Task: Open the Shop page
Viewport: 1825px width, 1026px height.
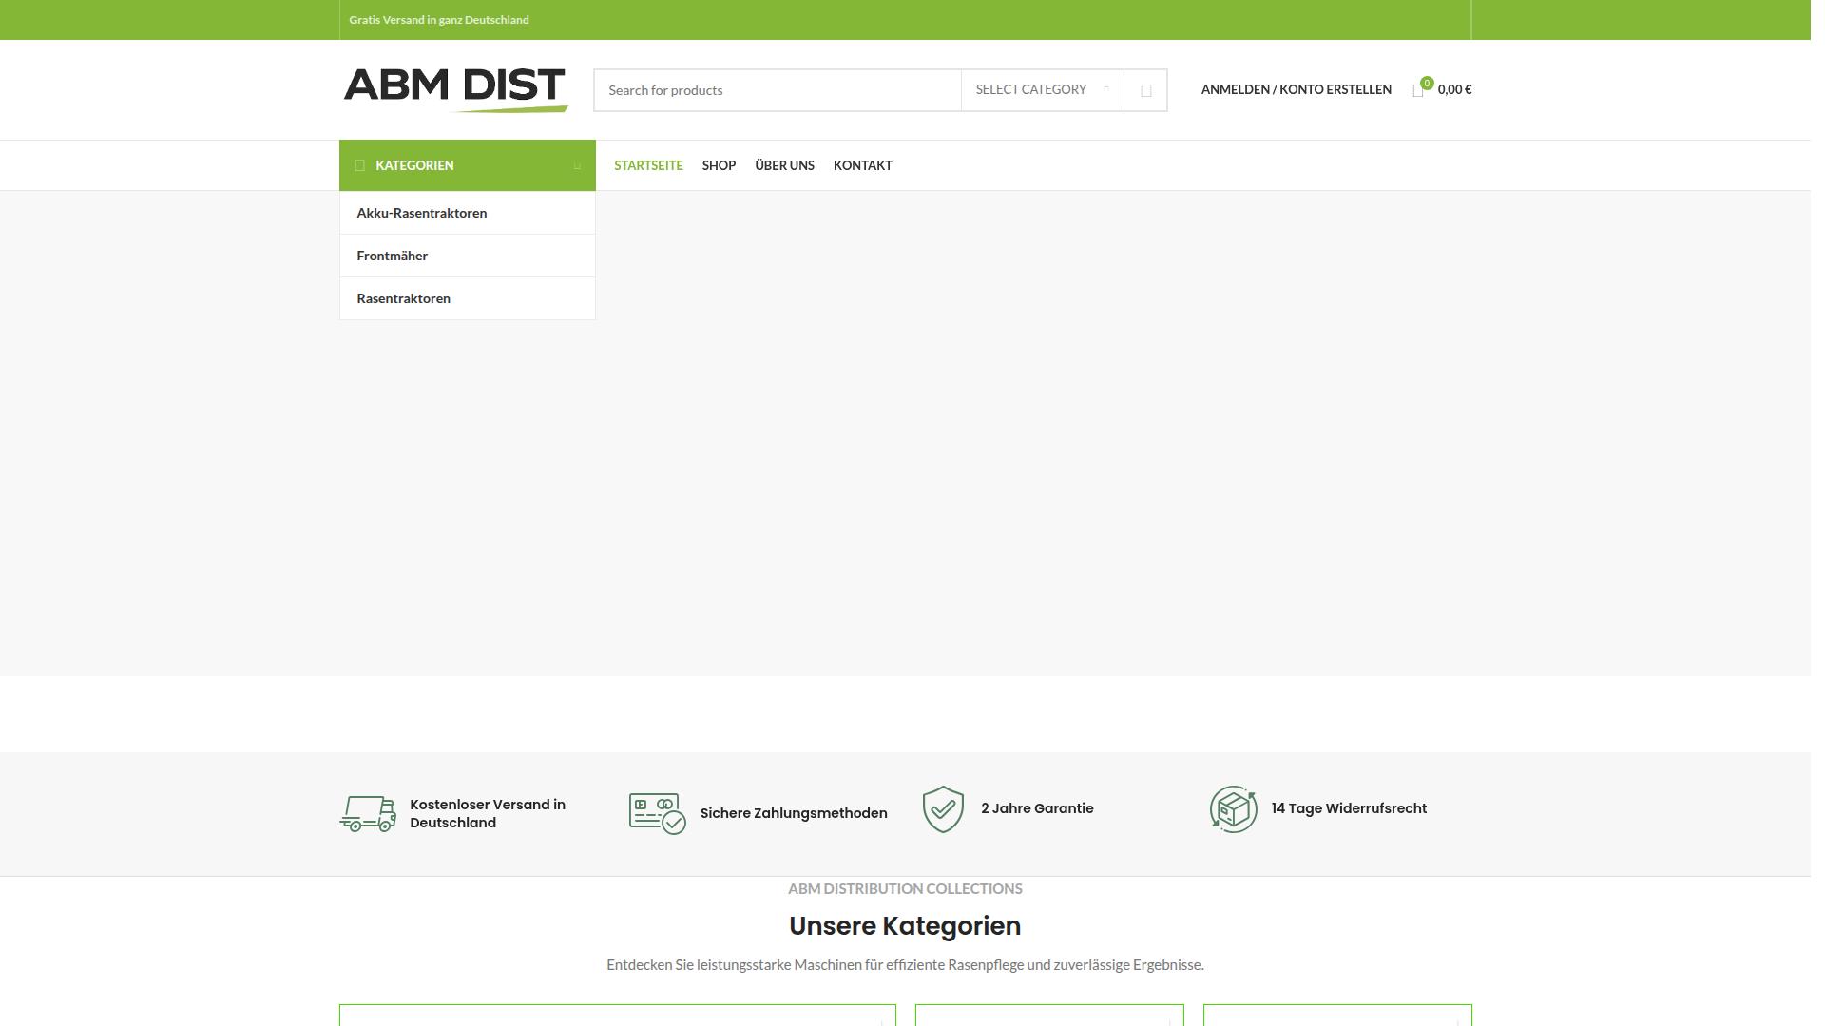Action: [719, 165]
